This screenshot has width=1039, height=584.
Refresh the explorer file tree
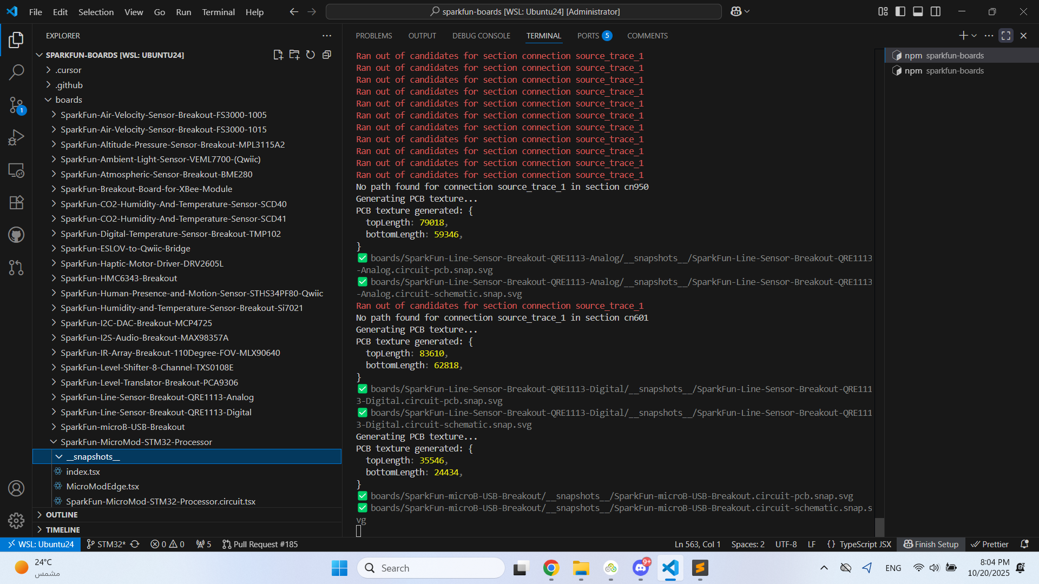pyautogui.click(x=311, y=55)
